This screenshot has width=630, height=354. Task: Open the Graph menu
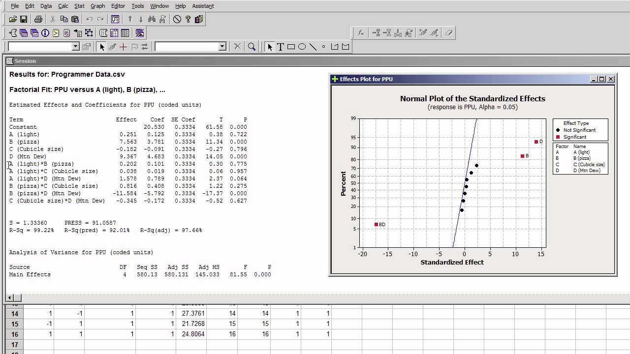97,6
